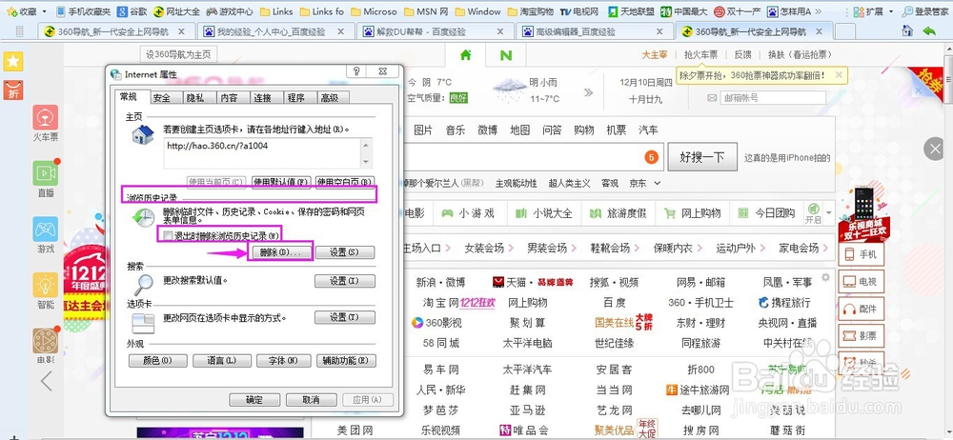Open the 淘宝网 site link
Screen dimensions: 953x440
pyautogui.click(x=441, y=303)
